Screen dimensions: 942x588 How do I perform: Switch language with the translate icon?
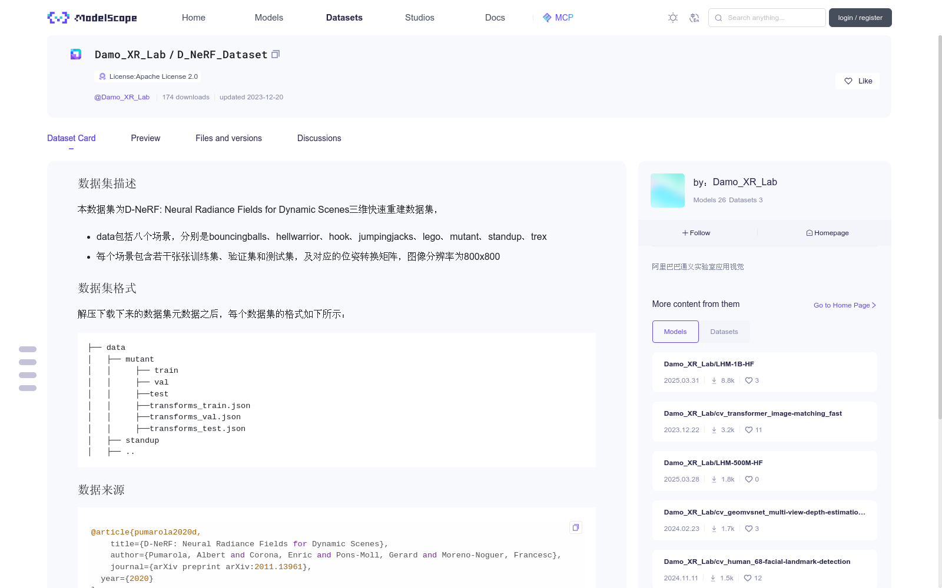694,18
